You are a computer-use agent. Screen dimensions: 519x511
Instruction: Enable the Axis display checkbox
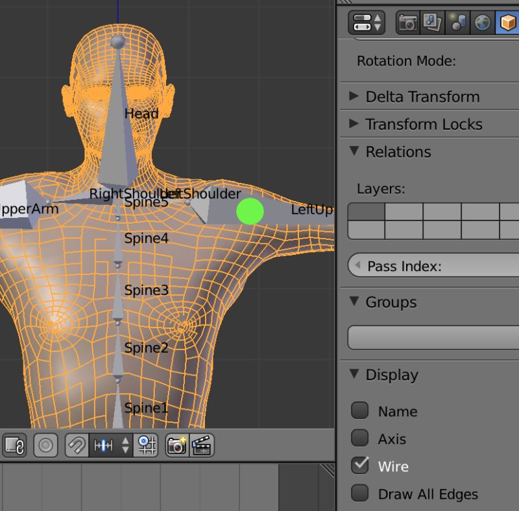360,439
